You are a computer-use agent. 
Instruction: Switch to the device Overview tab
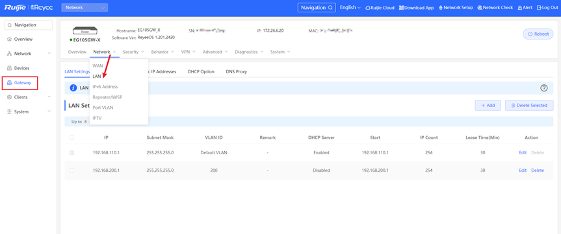point(77,52)
